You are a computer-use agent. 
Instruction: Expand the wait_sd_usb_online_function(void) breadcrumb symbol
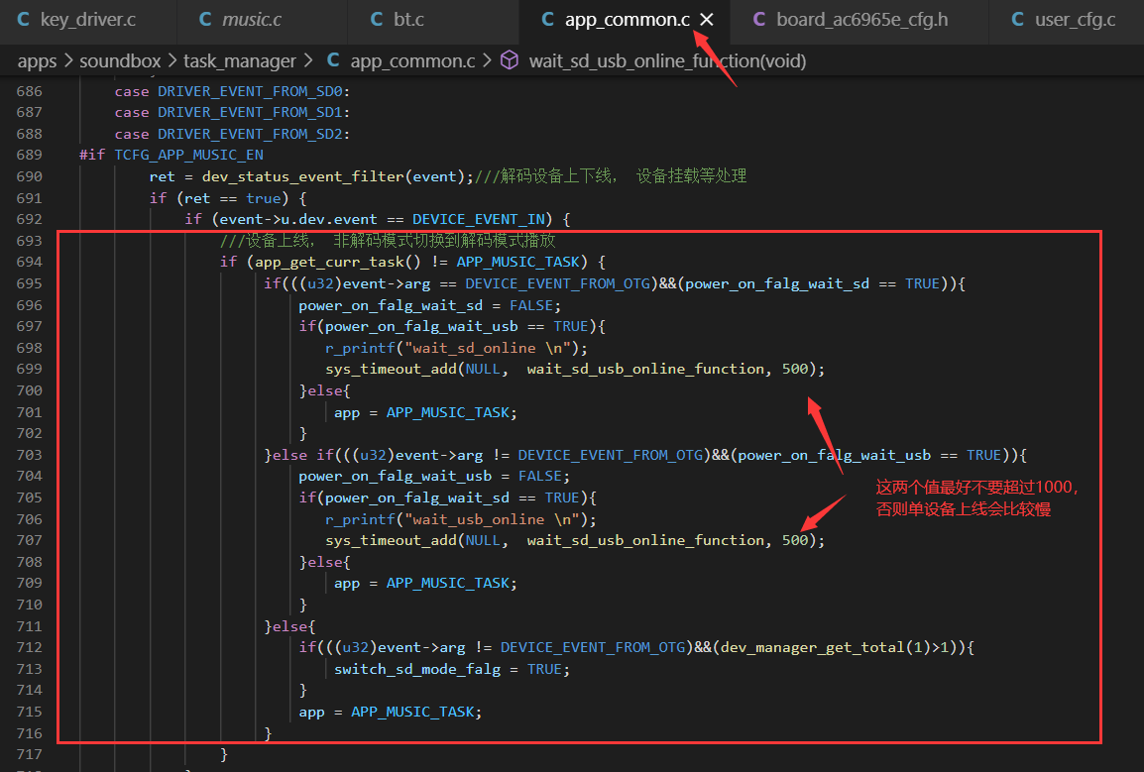pos(667,61)
